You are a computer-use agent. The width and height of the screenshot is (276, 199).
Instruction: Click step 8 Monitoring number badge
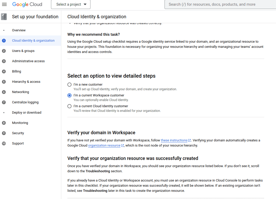(x=4, y=123)
